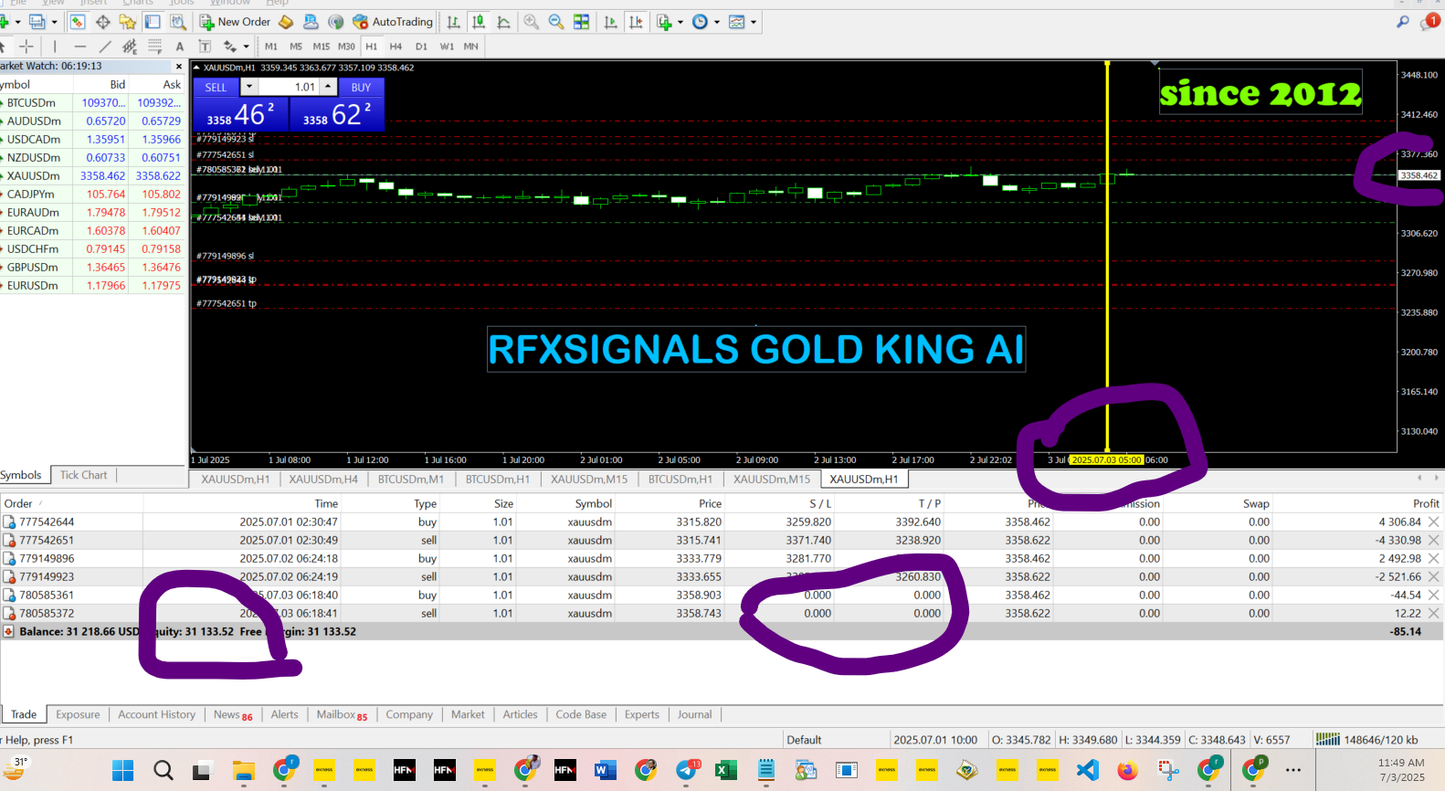Switch timeframe to D1

pyautogui.click(x=421, y=47)
